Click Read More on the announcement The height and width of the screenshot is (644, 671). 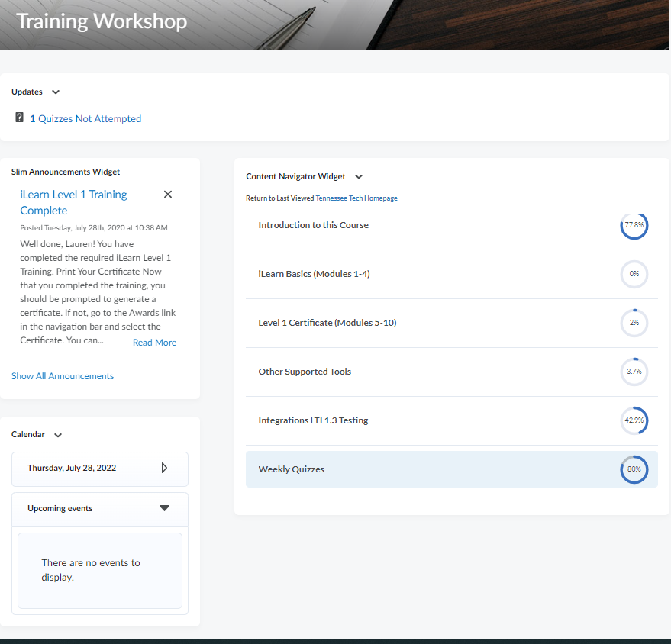[154, 343]
